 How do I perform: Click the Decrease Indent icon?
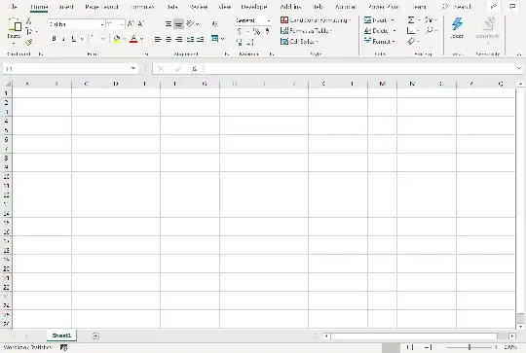click(190, 40)
